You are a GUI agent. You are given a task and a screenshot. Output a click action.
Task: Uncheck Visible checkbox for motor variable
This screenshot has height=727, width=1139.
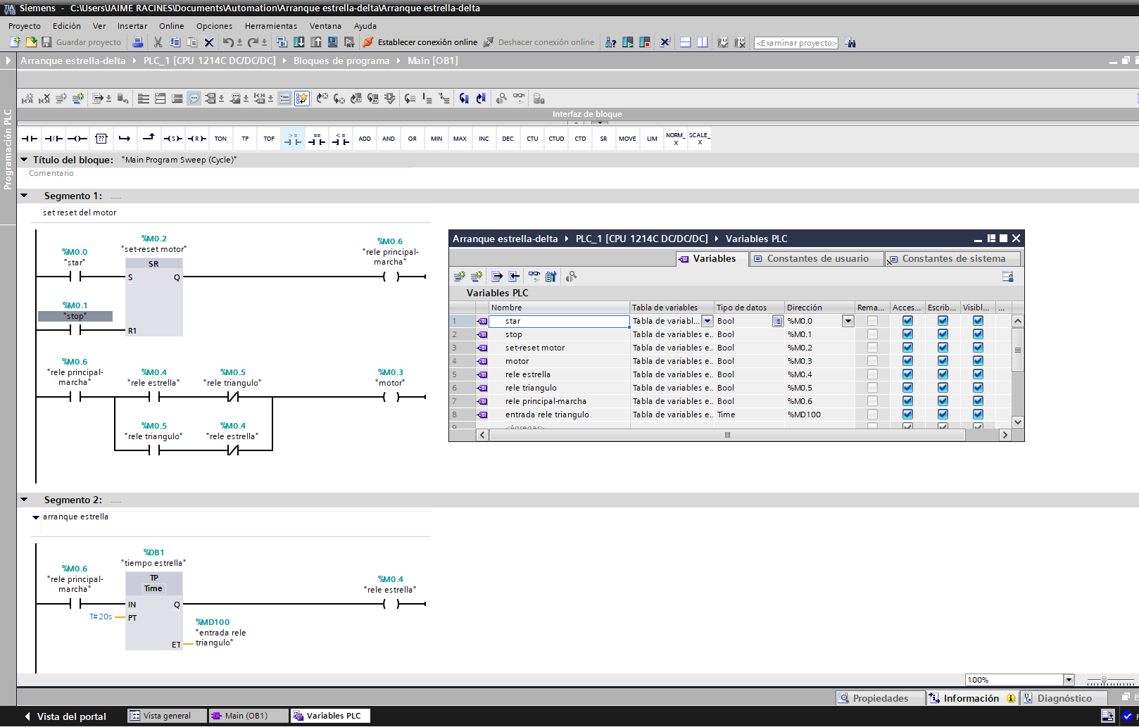tap(978, 361)
